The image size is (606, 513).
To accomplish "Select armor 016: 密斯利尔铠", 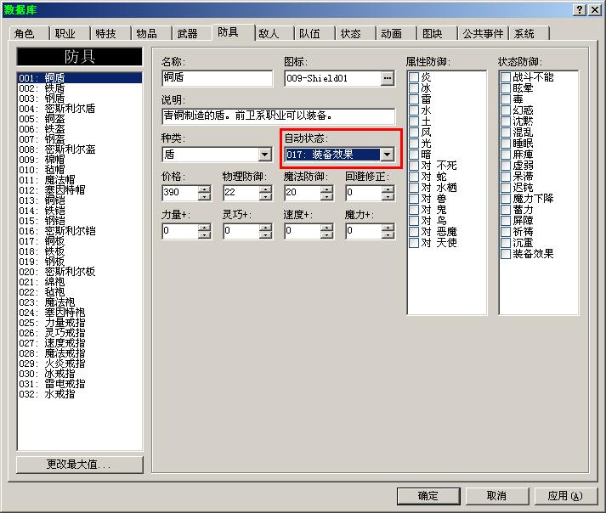I will click(80, 231).
